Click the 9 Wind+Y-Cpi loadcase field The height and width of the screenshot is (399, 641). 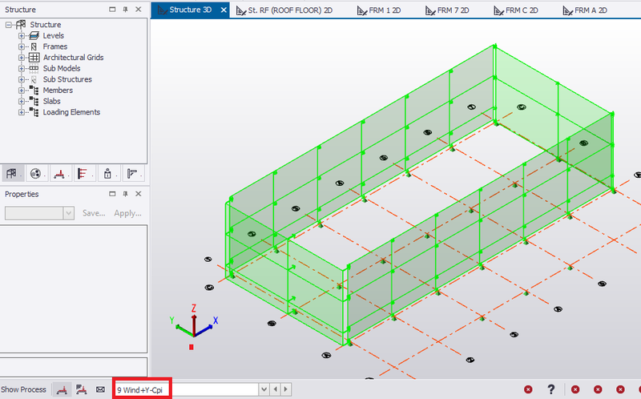[186, 389]
